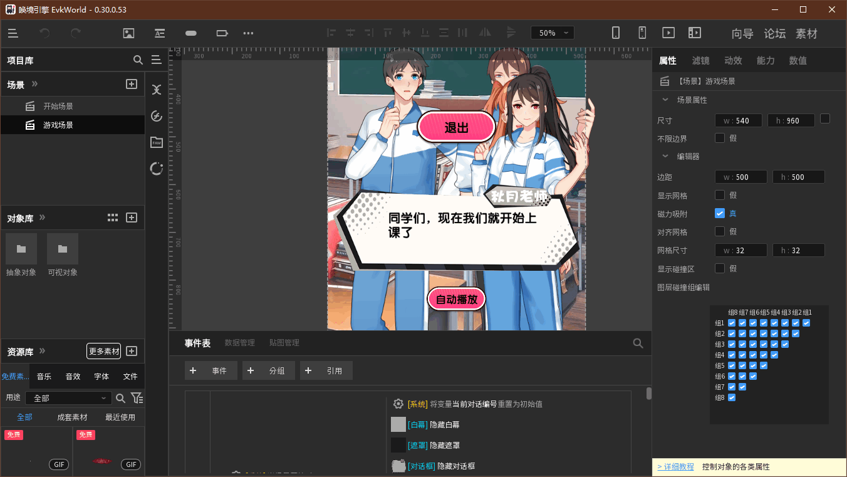Click the portrait phone preview icon
The width and height of the screenshot is (847, 477).
point(616,32)
